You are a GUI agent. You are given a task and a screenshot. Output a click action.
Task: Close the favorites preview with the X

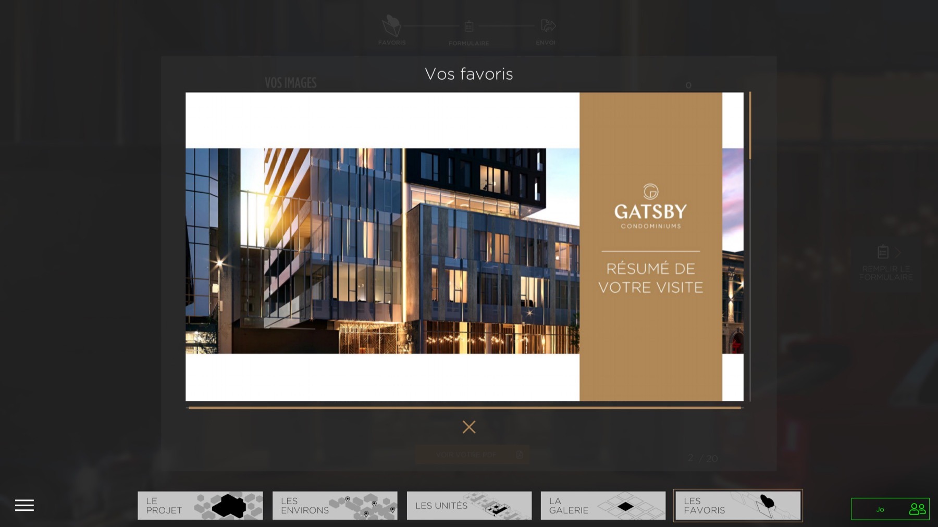click(x=468, y=427)
